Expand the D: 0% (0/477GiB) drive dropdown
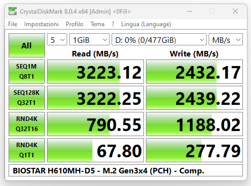 (159, 39)
